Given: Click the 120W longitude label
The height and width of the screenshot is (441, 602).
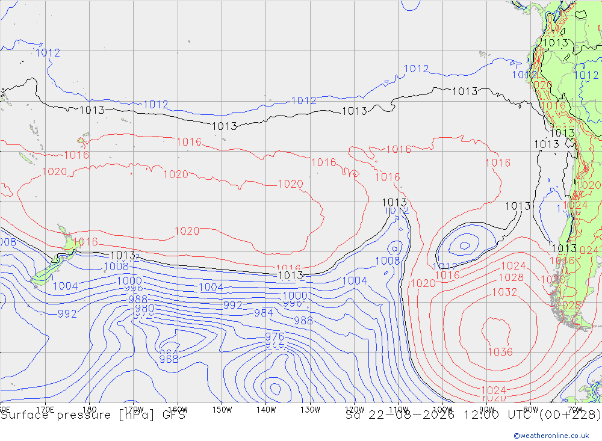Looking at the screenshot, I should point(355,410).
